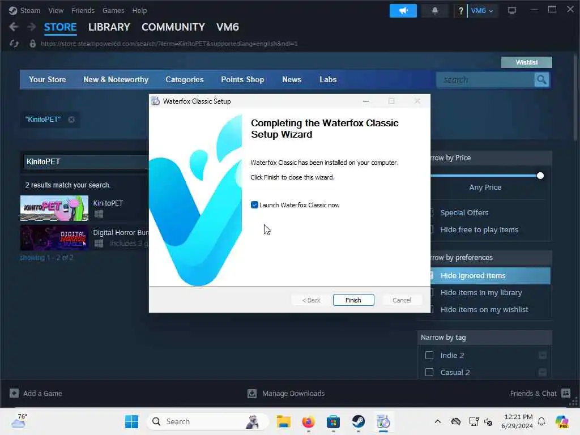
Task: Click the Back button in setup wizard
Action: (x=311, y=300)
